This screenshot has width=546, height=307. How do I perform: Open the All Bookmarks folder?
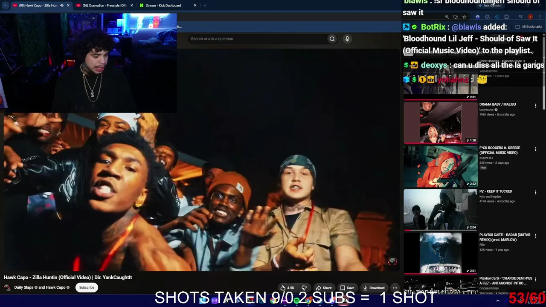pos(529,27)
